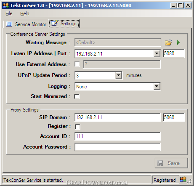Click the Service Monitor tab icon
The image size is (194, 186).
click(x=9, y=24)
